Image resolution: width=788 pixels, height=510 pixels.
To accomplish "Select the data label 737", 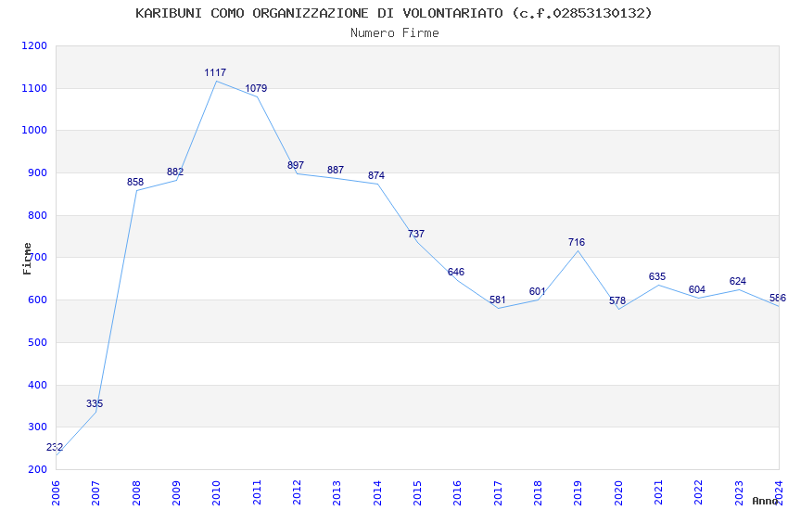I will click(416, 234).
